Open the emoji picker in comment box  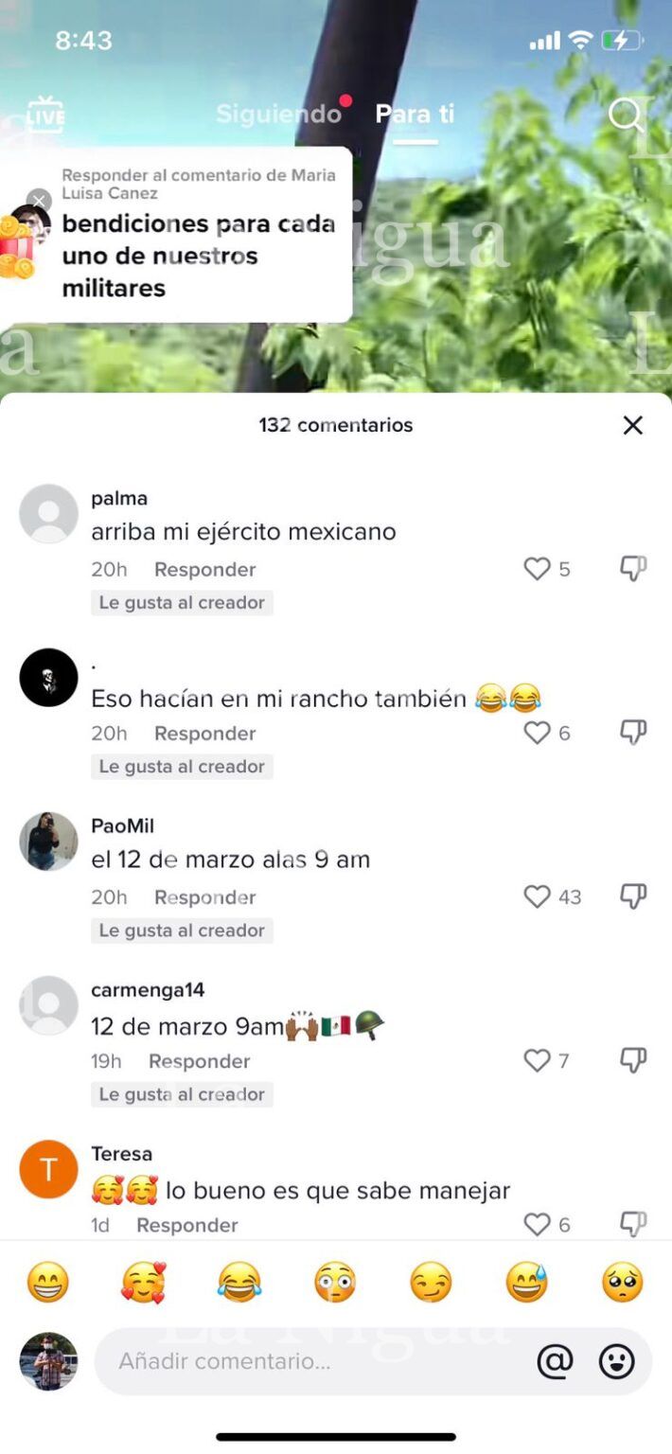pos(617,1361)
